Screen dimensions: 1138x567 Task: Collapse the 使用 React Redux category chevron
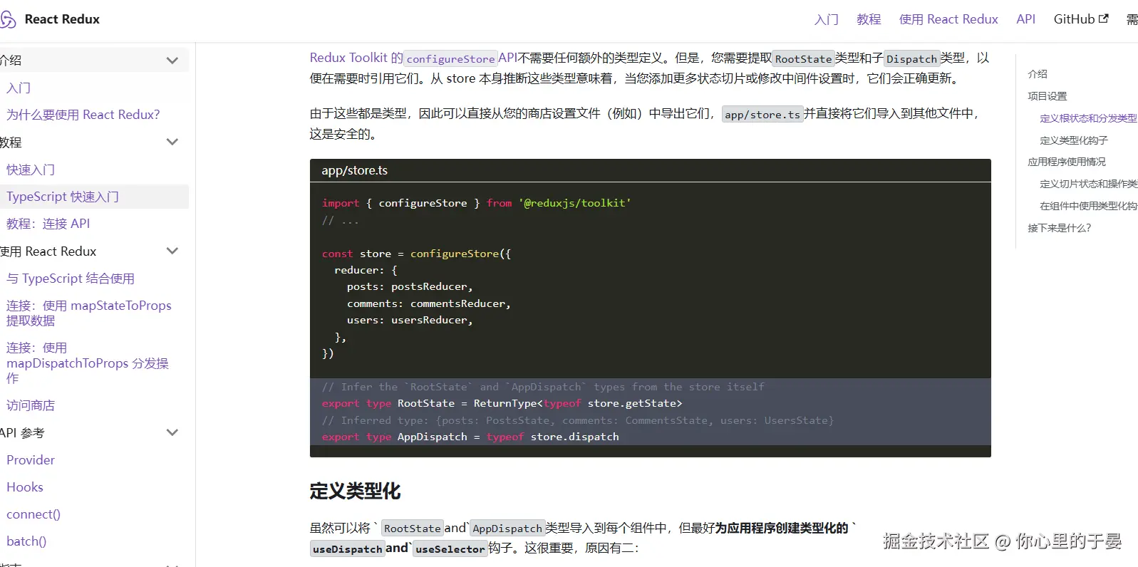point(172,251)
